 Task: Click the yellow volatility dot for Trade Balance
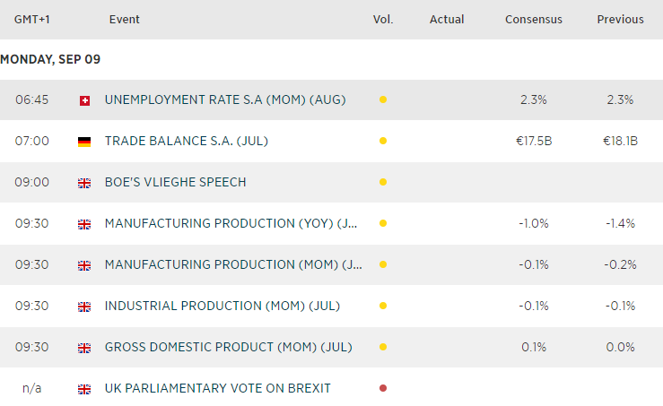point(383,142)
